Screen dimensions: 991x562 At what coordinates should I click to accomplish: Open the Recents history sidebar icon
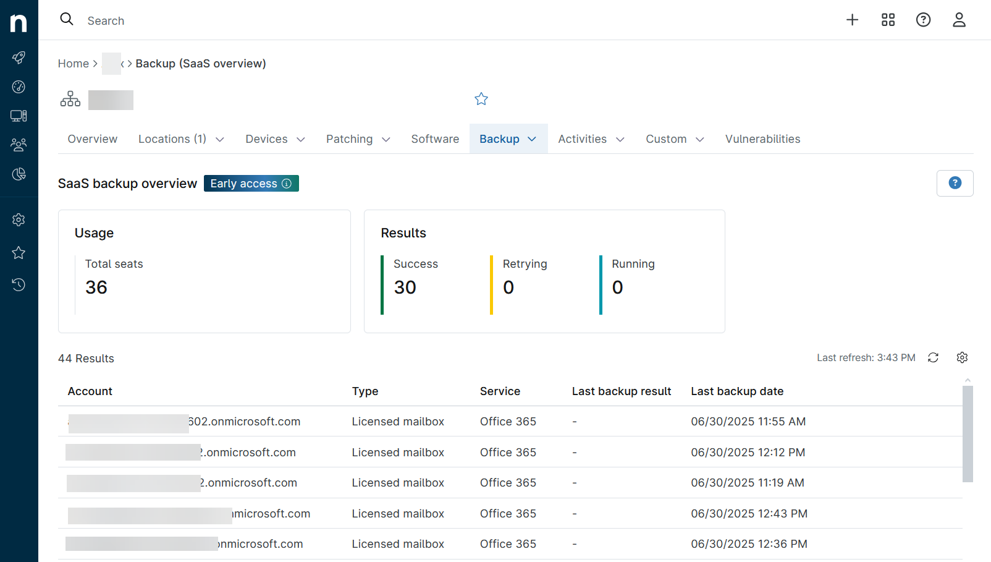pos(19,284)
